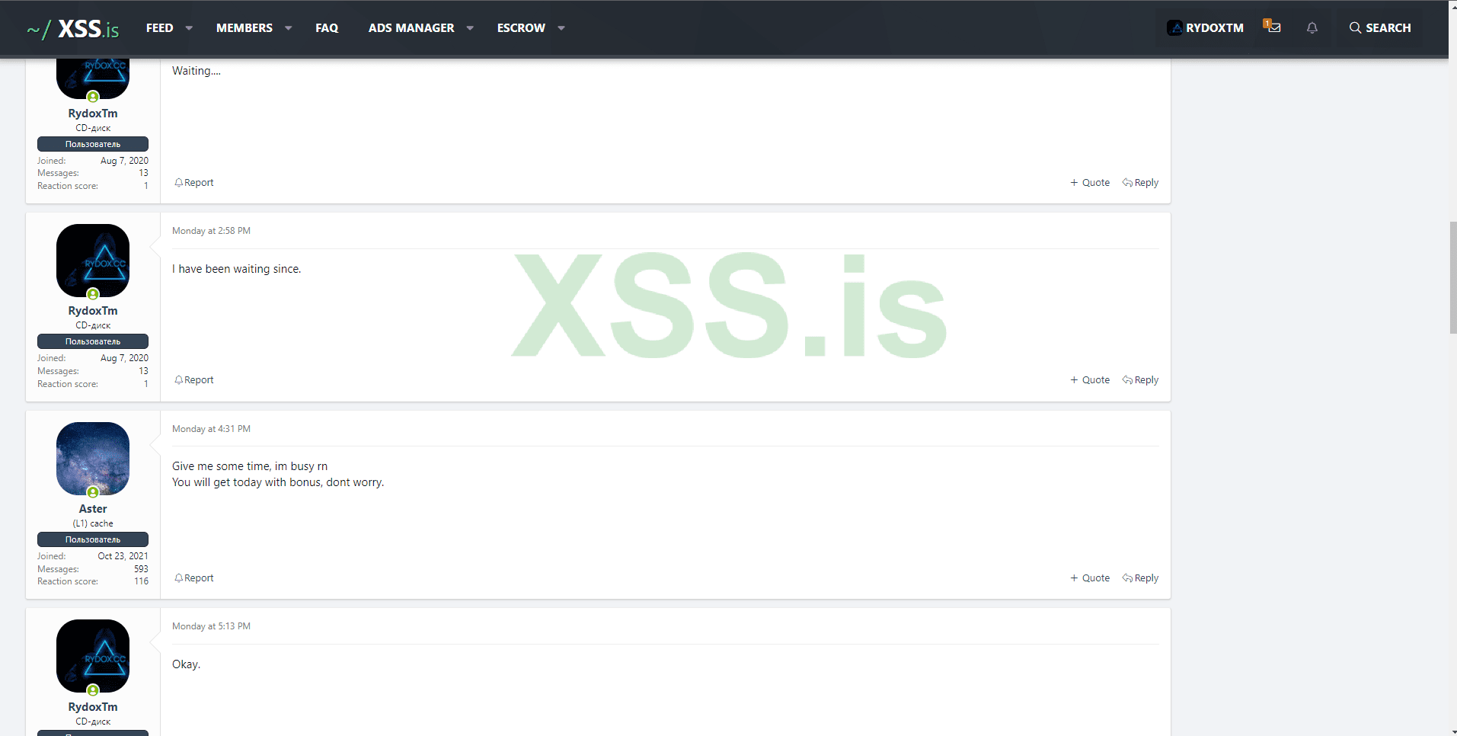1457x736 pixels.
Task: Expand the FEED dropdown arrow
Action: click(189, 28)
